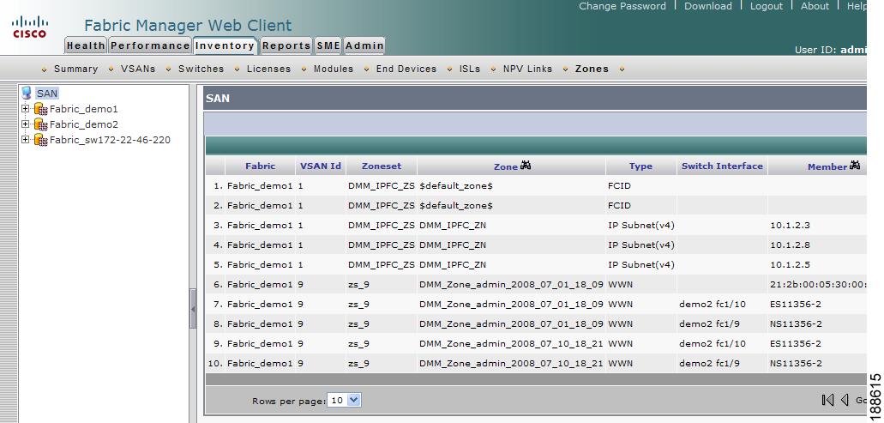Go to first page of results

827,400
